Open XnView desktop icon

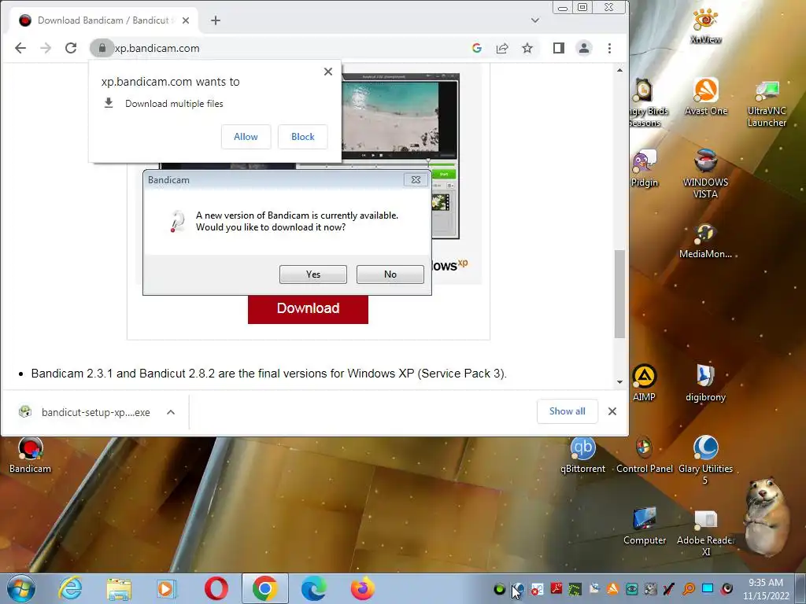coord(705,26)
